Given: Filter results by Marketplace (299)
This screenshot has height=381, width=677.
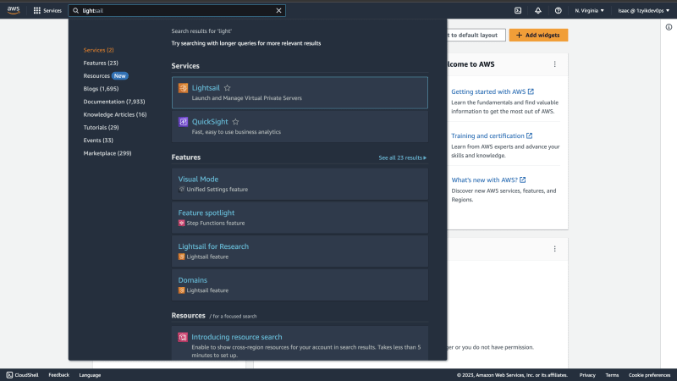Looking at the screenshot, I should tap(107, 153).
